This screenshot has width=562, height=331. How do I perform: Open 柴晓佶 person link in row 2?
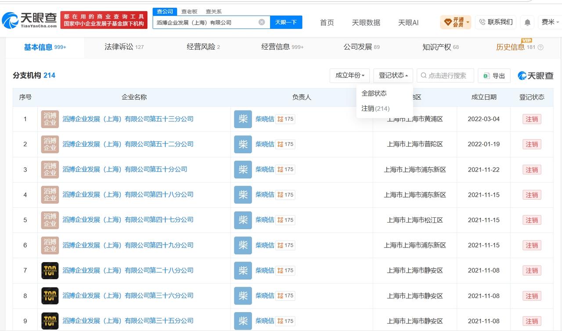click(x=265, y=144)
